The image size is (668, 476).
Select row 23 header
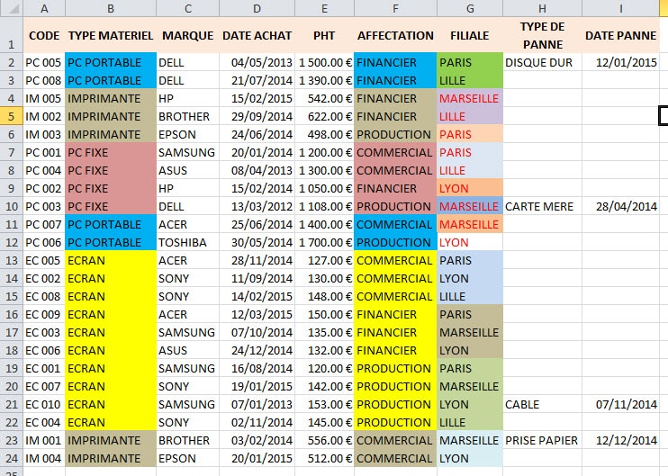pyautogui.click(x=12, y=440)
